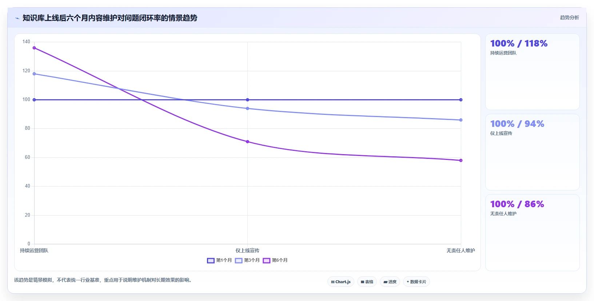Click the 仅上线宣传 x-axis label

tap(247, 250)
